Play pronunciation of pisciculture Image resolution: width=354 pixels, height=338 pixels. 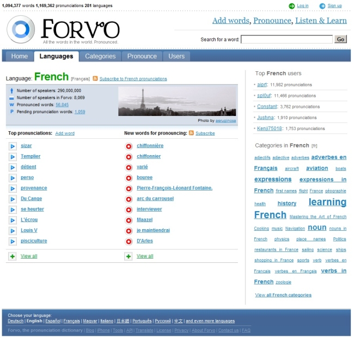(x=13, y=242)
